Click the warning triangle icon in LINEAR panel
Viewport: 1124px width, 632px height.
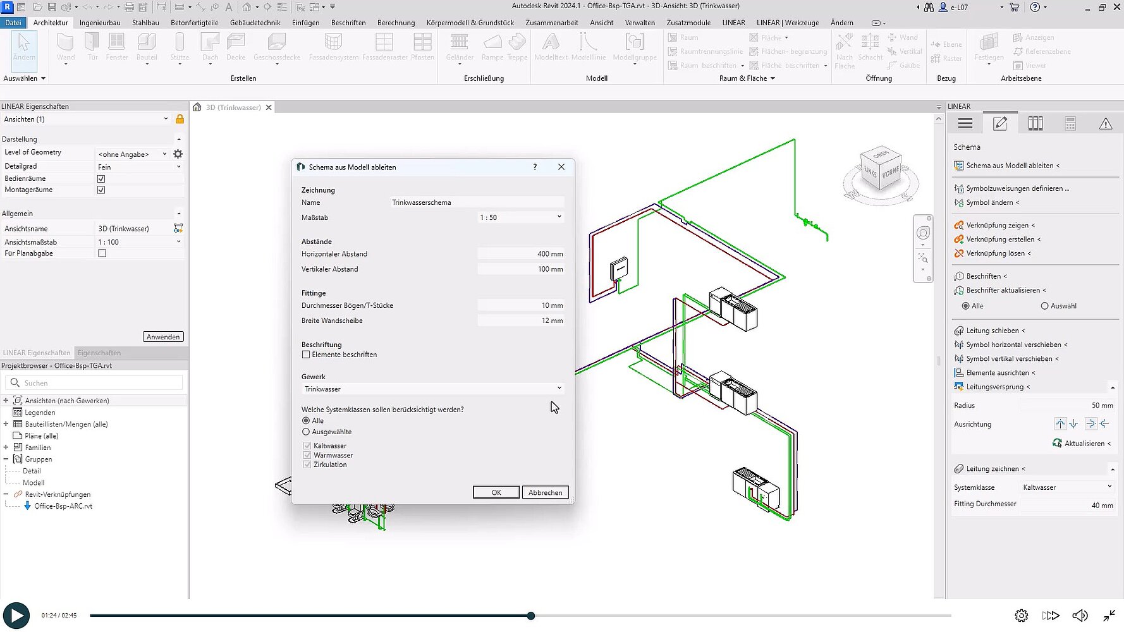[x=1105, y=124]
